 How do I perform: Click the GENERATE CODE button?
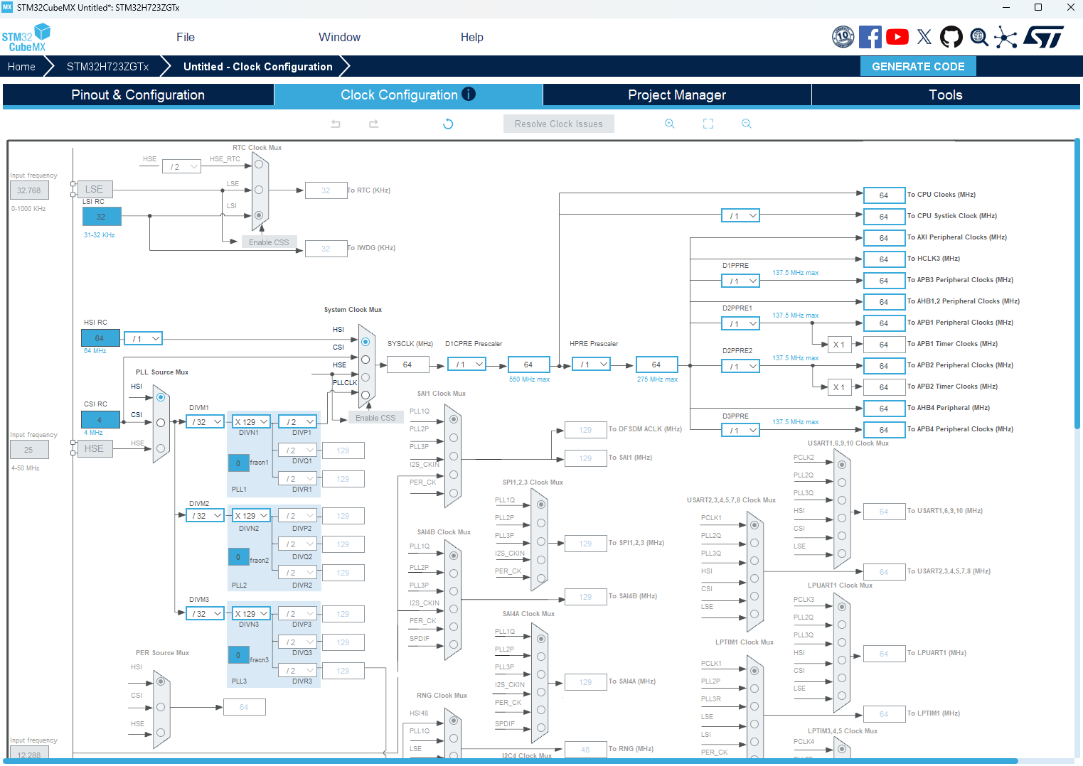point(918,66)
